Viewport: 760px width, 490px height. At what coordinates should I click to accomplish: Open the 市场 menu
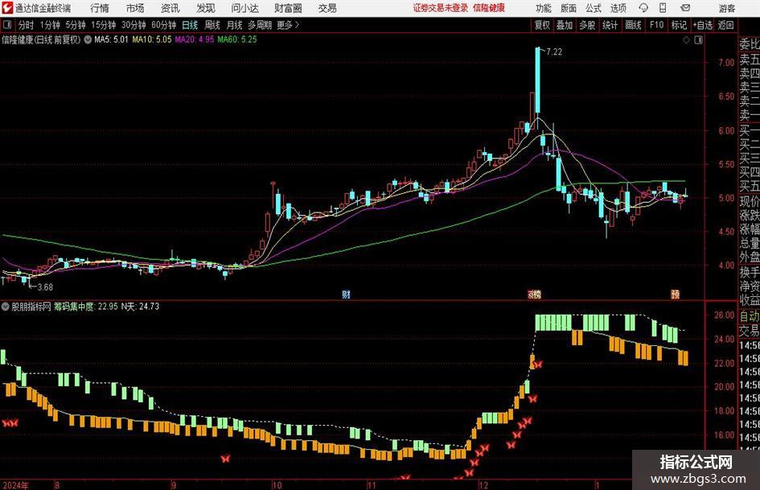point(135,8)
